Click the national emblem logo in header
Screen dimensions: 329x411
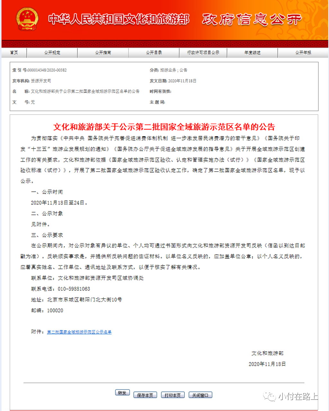click(x=27, y=19)
